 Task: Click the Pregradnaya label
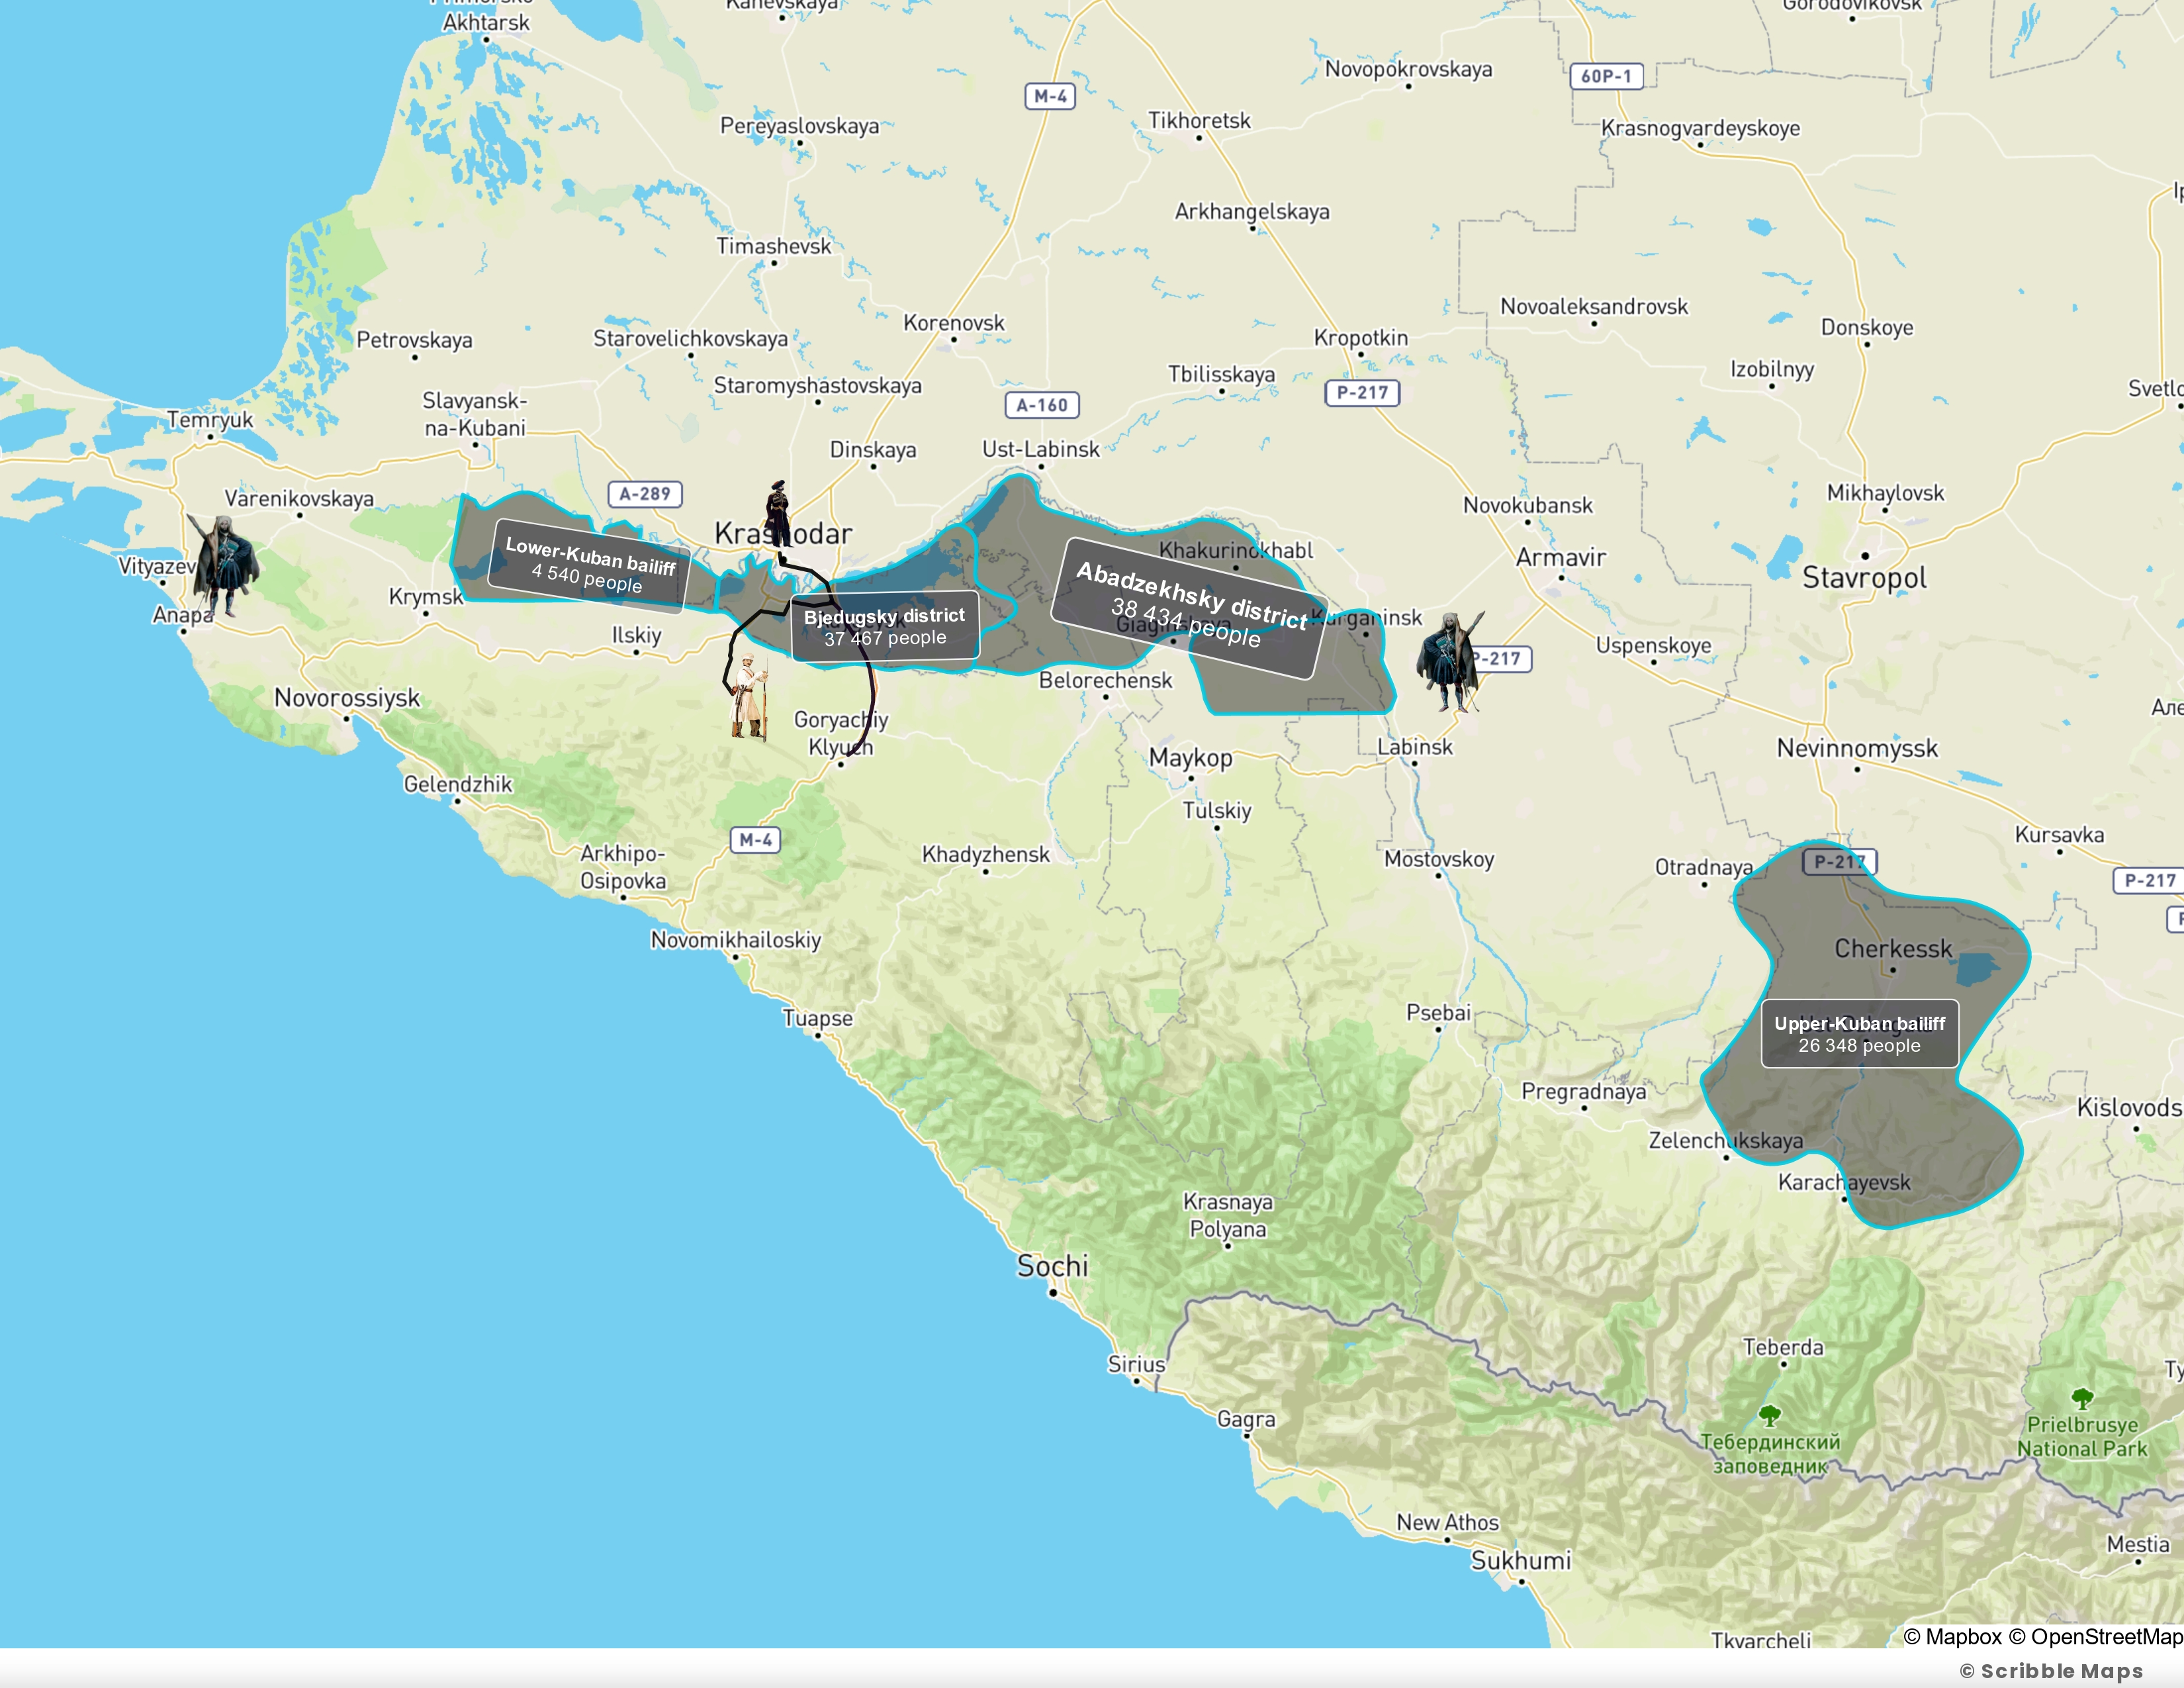[x=1583, y=1091]
